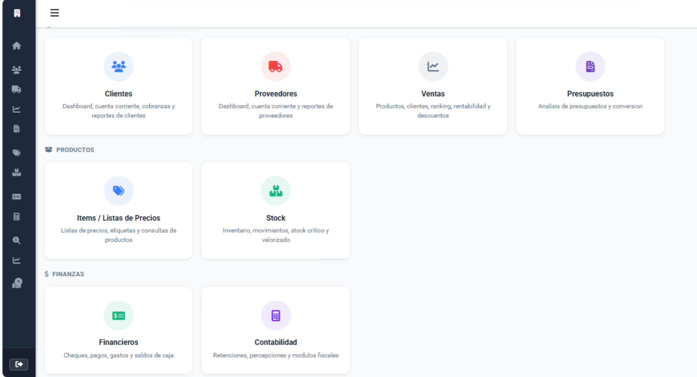Click the Ventas chart icon card
Image resolution: width=697 pixels, height=377 pixels.
tap(433, 86)
